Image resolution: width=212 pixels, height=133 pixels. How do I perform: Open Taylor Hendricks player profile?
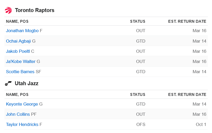22,125
